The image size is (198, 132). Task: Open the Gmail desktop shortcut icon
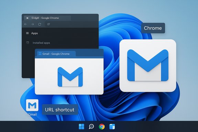(32, 105)
